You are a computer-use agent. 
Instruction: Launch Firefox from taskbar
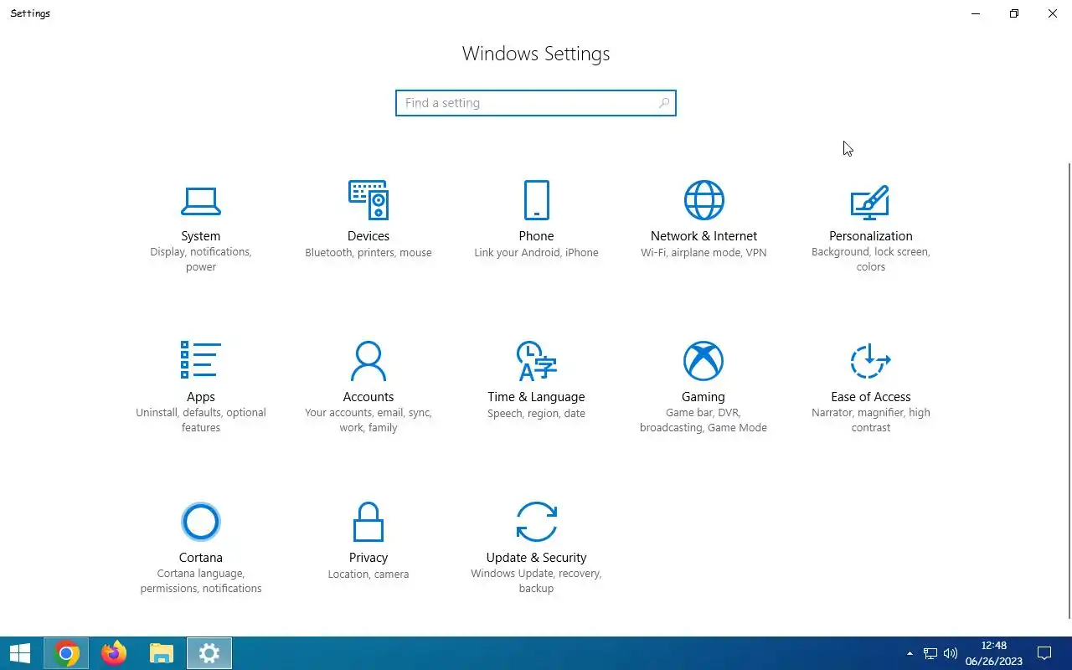pyautogui.click(x=113, y=653)
